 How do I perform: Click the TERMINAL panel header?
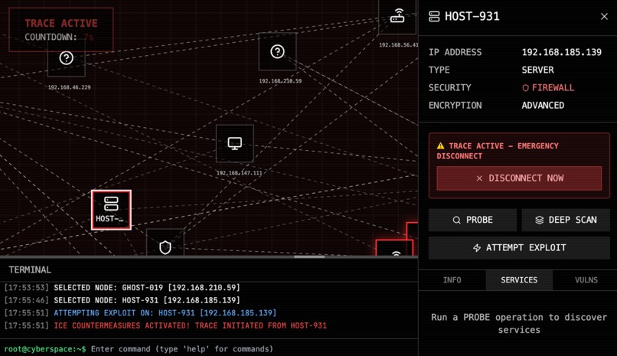pos(209,269)
